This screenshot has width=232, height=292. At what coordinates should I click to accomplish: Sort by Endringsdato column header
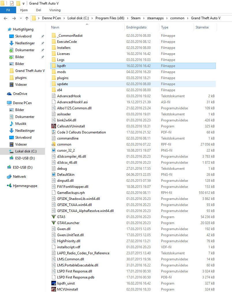tap(142, 27)
